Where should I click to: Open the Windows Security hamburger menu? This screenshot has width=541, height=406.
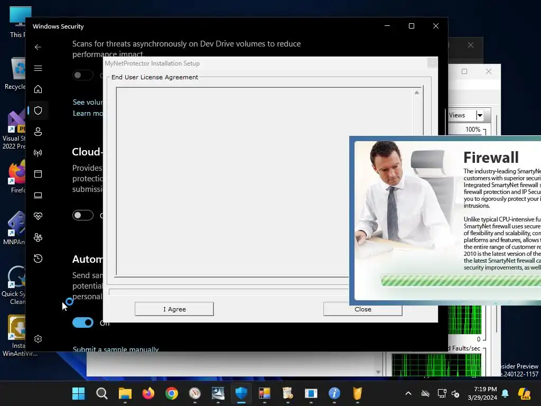(x=38, y=68)
